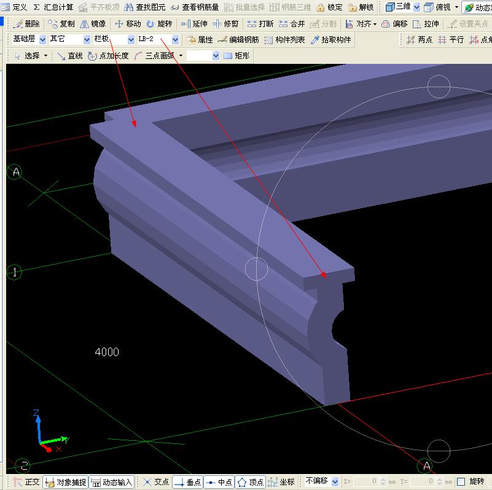Expand the LB-2 component dropdown
492x490 pixels.
coord(175,39)
